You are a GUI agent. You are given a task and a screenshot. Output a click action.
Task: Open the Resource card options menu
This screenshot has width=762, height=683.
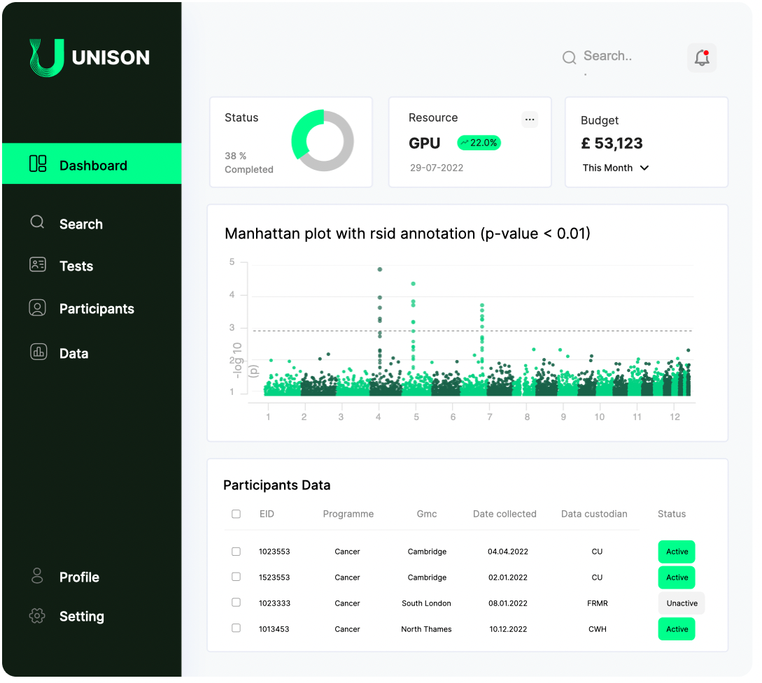pos(530,119)
